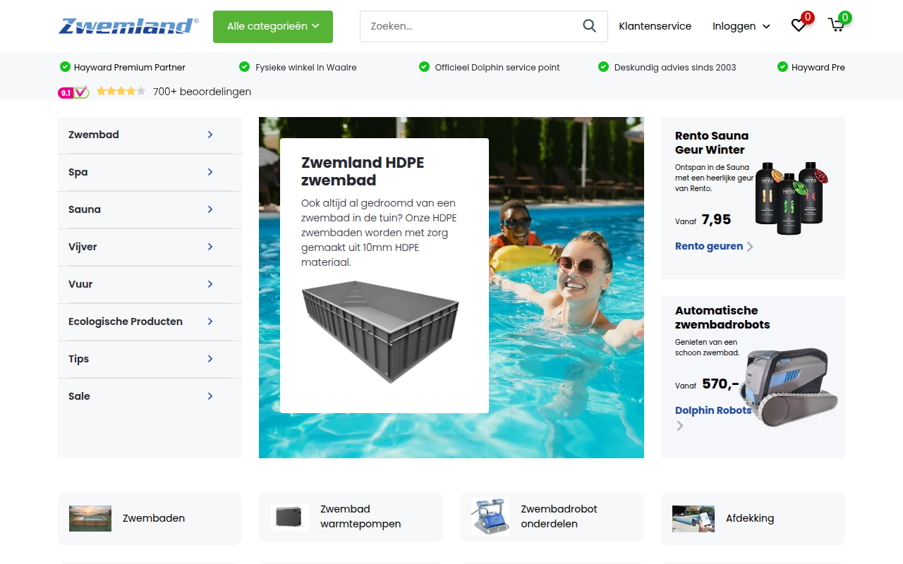Click the Zwemland logo

tap(128, 26)
